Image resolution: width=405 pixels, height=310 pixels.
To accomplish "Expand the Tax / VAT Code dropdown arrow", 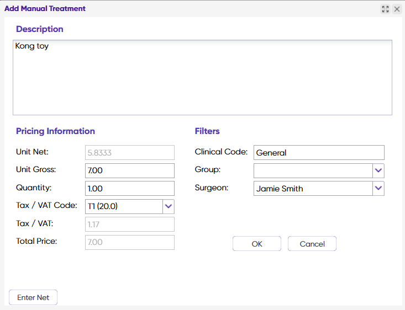I will 169,206.
